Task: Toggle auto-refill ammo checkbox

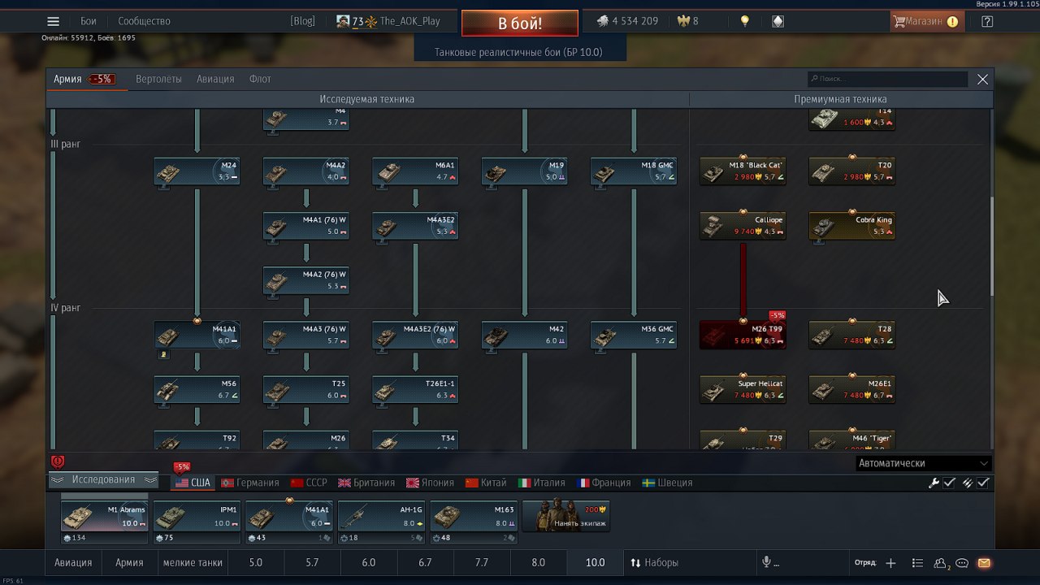Action: pyautogui.click(x=983, y=483)
